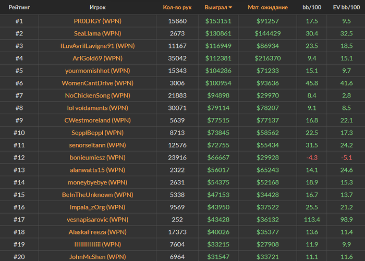
Task: View JohnMcShen (WPN) player profile
Action: pos(98,256)
